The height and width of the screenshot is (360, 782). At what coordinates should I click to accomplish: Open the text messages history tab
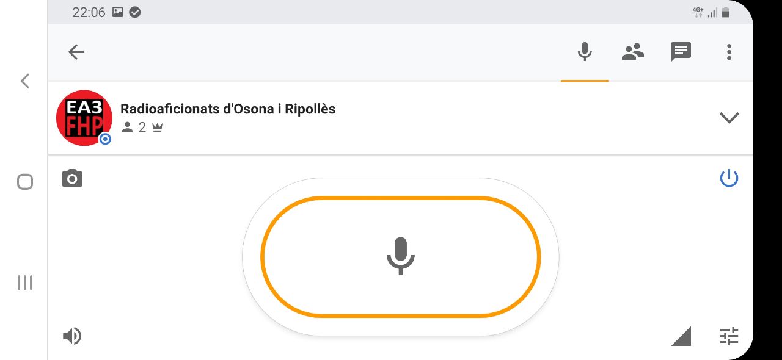tap(681, 52)
